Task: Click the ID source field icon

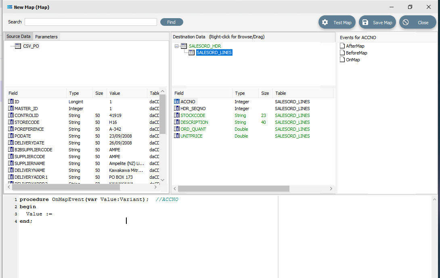Action: (x=10, y=102)
